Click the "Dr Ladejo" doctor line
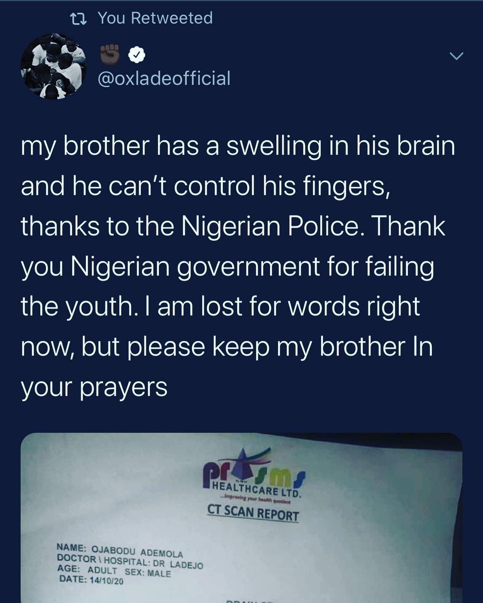This screenshot has width=483, height=603. point(130,561)
